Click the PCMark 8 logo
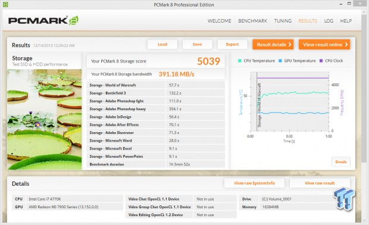 tap(43, 20)
